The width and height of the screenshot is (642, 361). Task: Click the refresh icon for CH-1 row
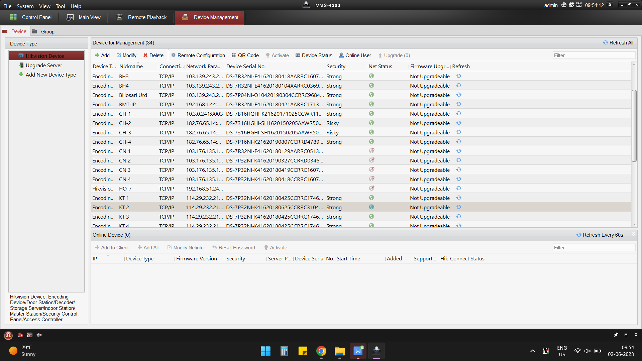(x=459, y=114)
